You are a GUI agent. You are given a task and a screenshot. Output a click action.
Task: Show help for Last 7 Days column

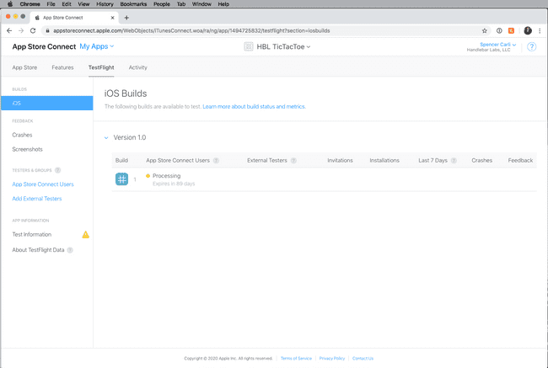[x=454, y=161]
